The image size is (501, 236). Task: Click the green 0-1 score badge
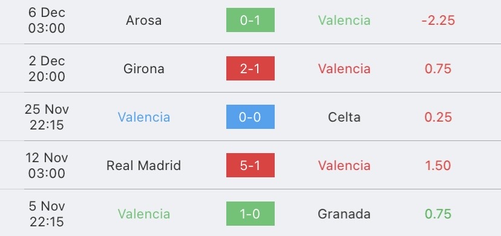pos(250,20)
